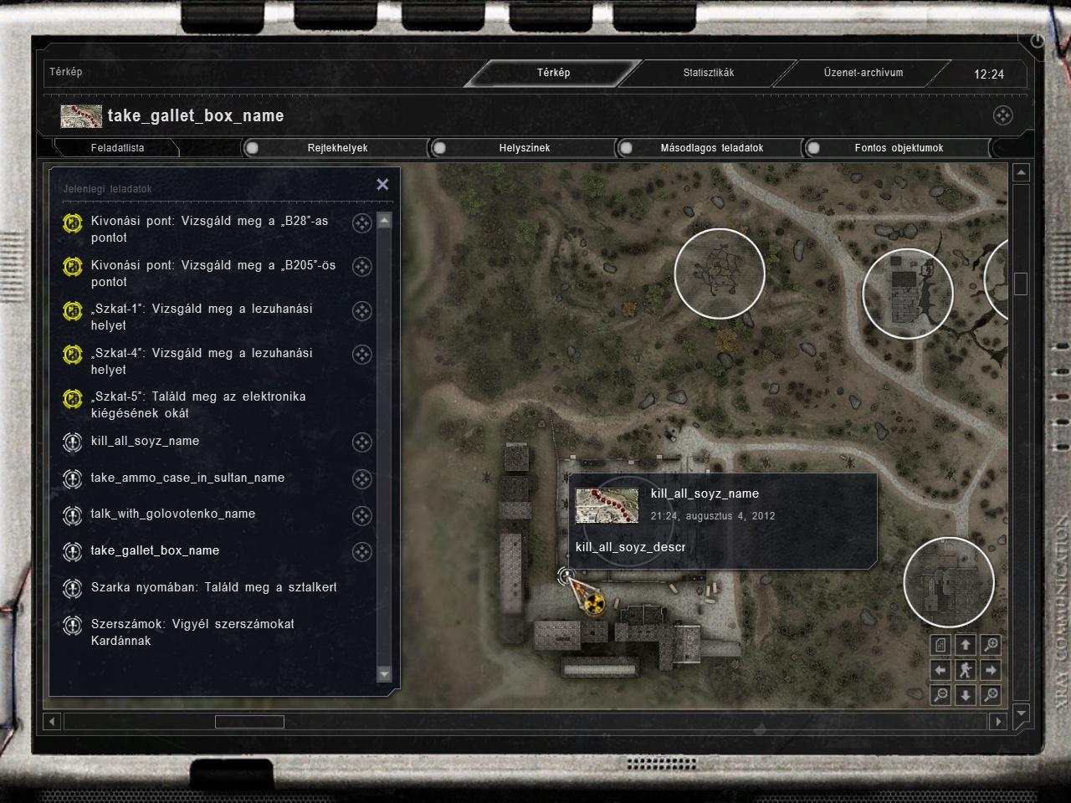Switch to the Térkép tab
This screenshot has width=1071, height=803.
[x=553, y=73]
